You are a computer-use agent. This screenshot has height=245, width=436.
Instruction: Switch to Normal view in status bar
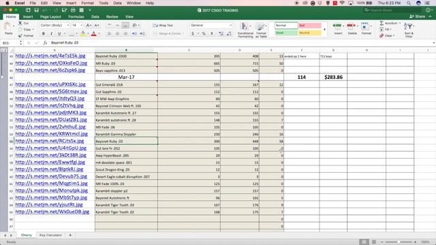click(364, 242)
